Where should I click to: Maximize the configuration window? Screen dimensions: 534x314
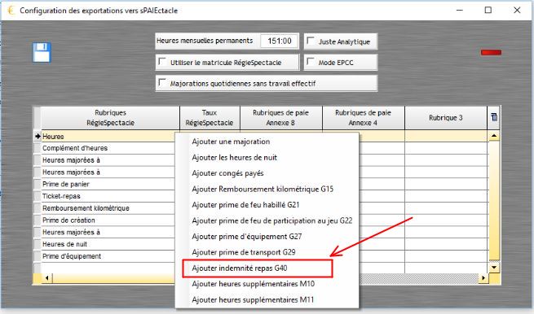pyautogui.click(x=488, y=11)
